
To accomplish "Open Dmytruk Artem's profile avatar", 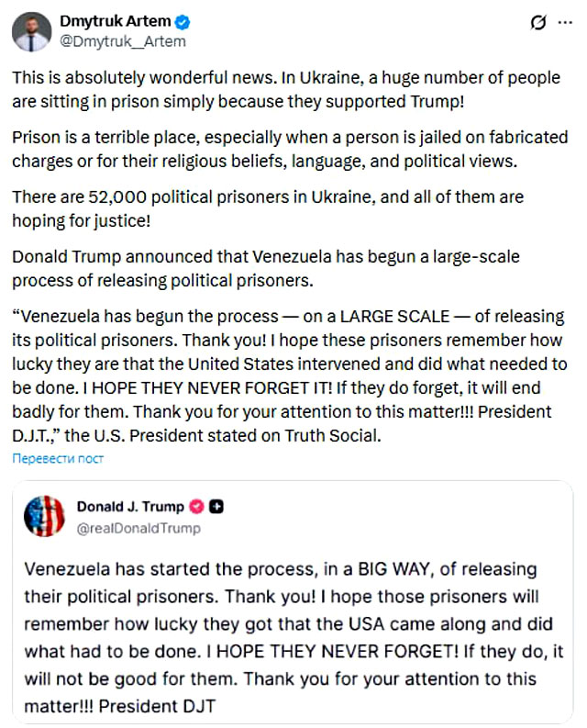I will 33,32.
